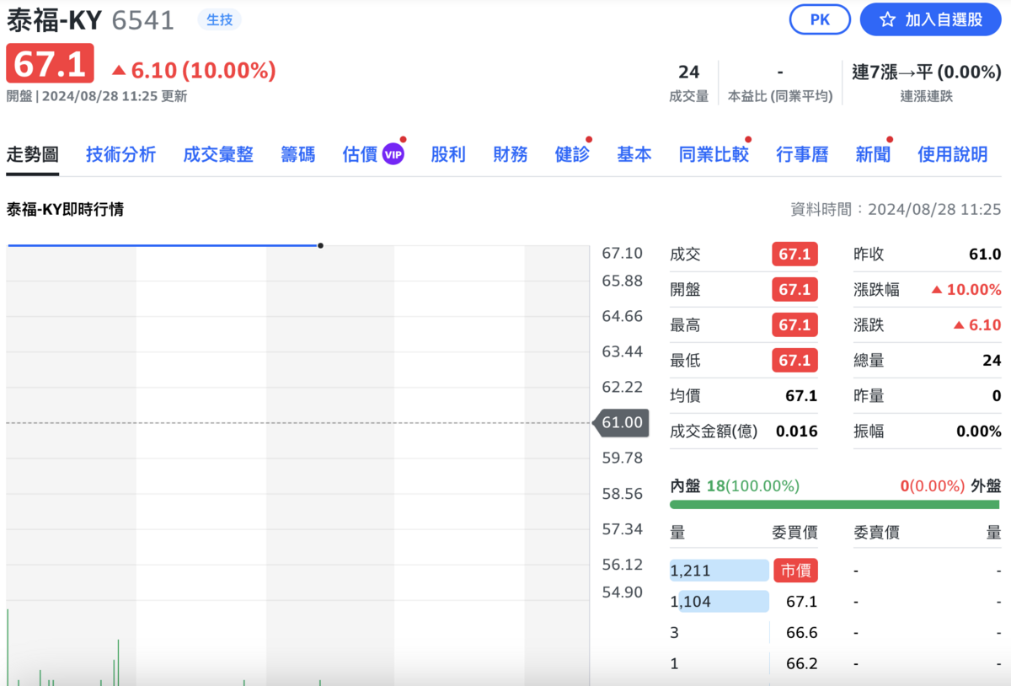Image resolution: width=1011 pixels, height=686 pixels.
Task: Click the star icon in 加入自選股
Action: pyautogui.click(x=887, y=19)
